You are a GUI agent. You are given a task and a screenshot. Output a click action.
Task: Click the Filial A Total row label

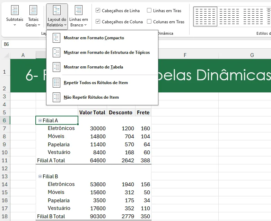(51, 160)
